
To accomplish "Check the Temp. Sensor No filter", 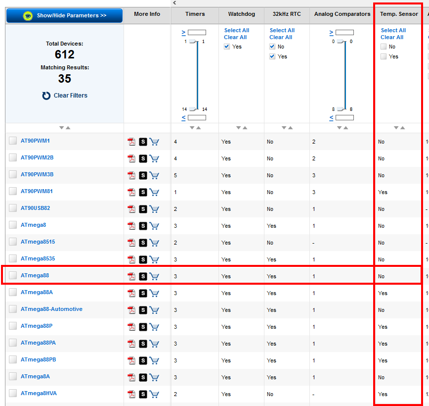I will coord(384,47).
